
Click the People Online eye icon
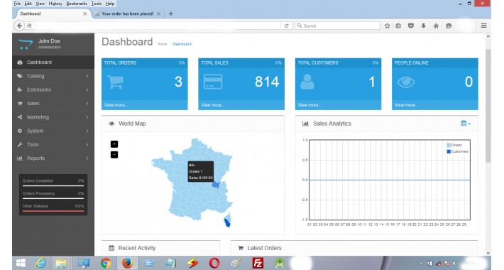point(406,82)
